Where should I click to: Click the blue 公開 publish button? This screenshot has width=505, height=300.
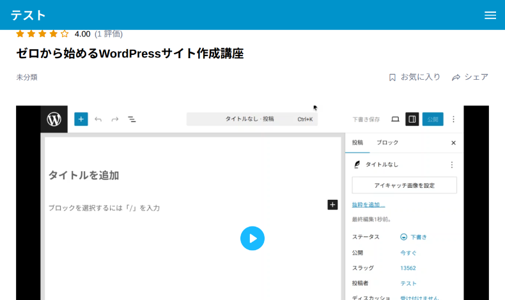(433, 119)
